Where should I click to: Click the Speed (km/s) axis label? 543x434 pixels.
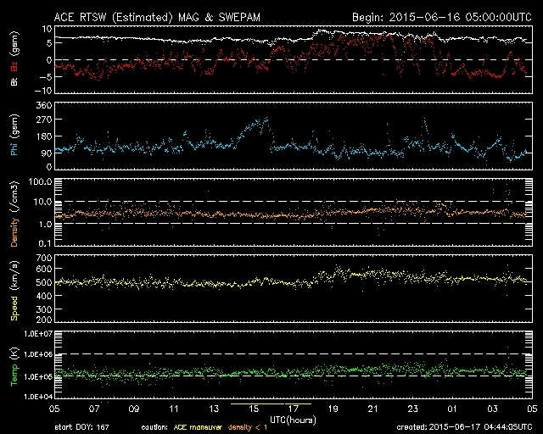click(13, 288)
